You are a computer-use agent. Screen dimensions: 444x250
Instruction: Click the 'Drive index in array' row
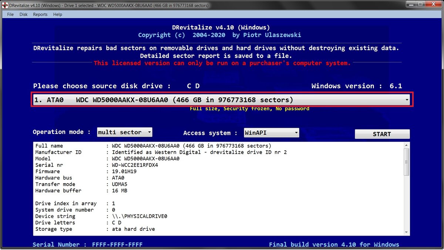coord(75,203)
